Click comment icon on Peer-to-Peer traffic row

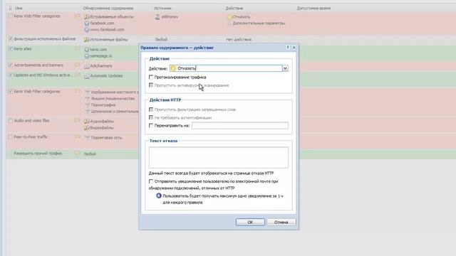[78, 137]
